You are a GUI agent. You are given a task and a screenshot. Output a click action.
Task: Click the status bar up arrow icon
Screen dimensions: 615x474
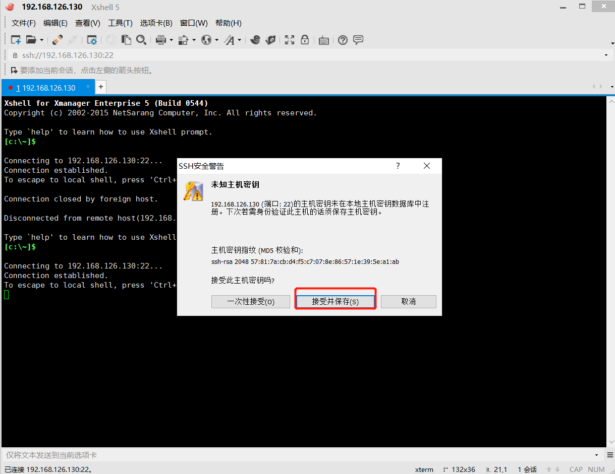(x=549, y=469)
